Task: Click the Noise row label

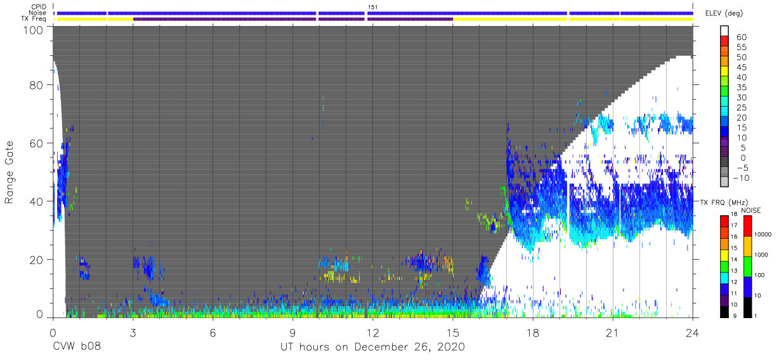Action: pos(37,13)
